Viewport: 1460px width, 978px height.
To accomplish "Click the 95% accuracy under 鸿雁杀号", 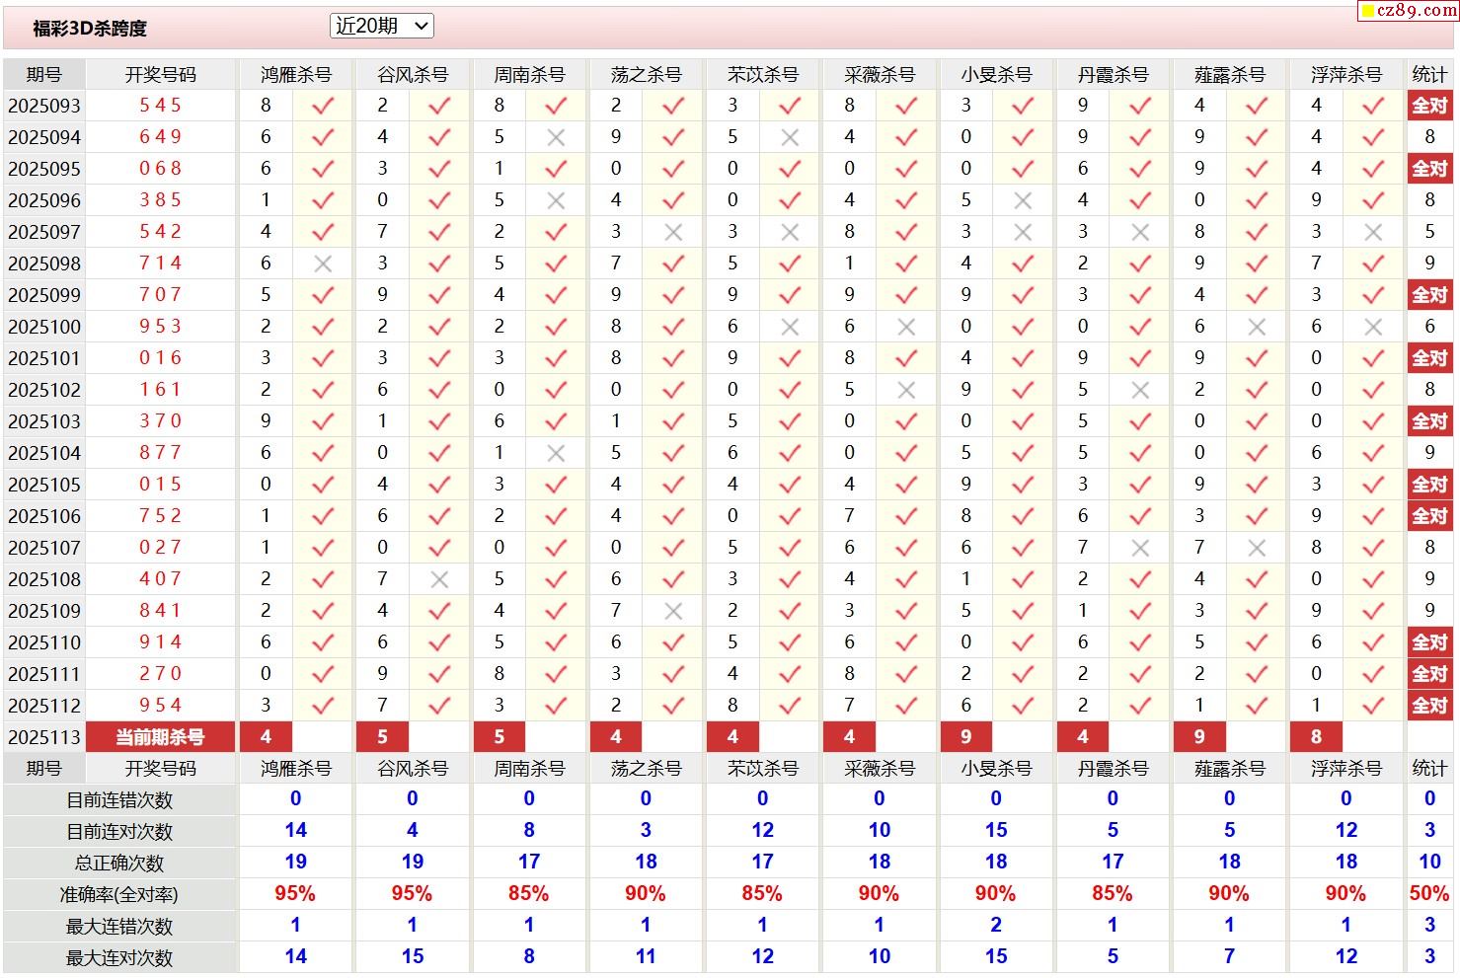I will point(295,894).
